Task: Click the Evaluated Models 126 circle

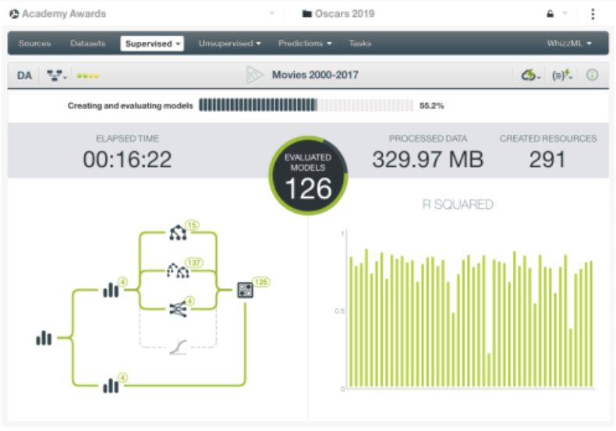Action: [x=309, y=175]
